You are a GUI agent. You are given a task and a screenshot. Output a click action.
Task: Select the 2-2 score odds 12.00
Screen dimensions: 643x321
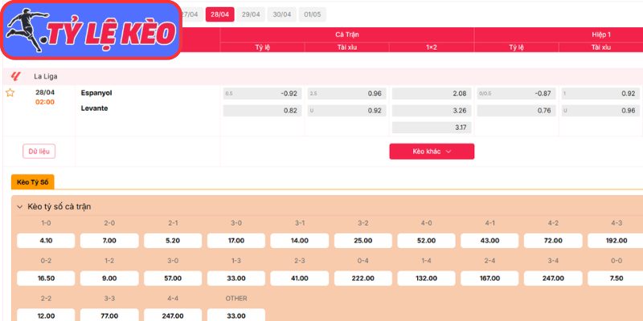46,315
